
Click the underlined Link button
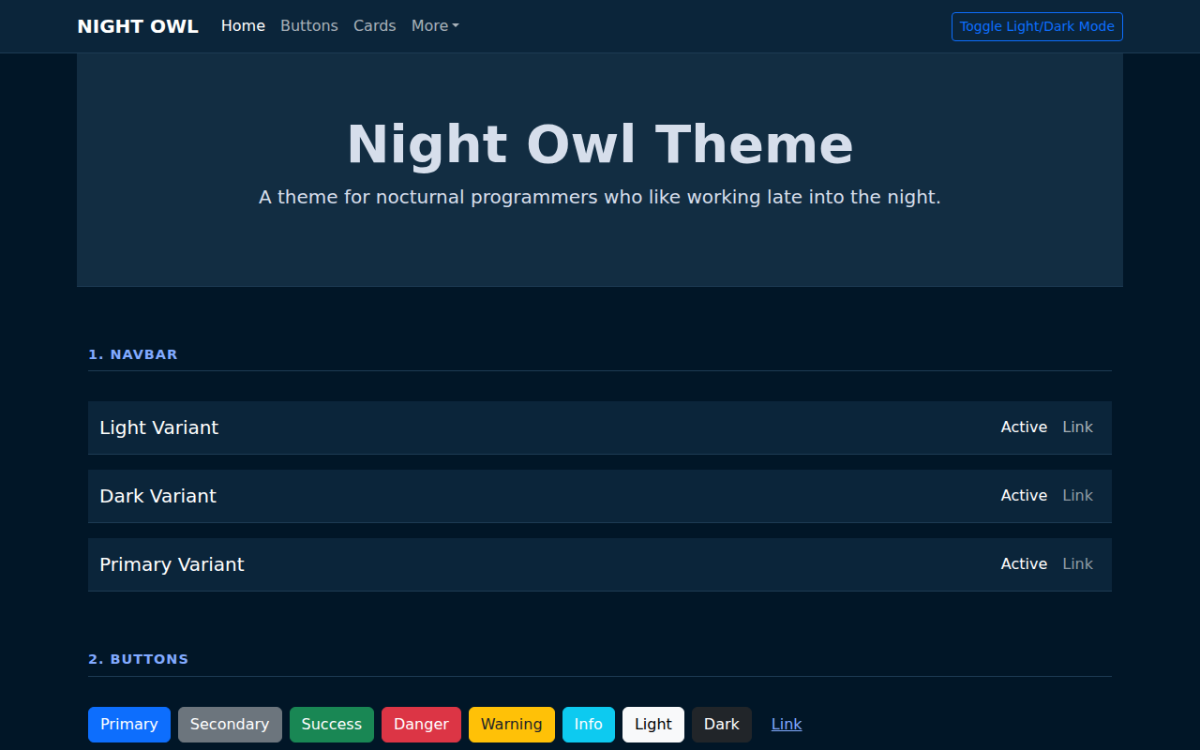click(787, 725)
